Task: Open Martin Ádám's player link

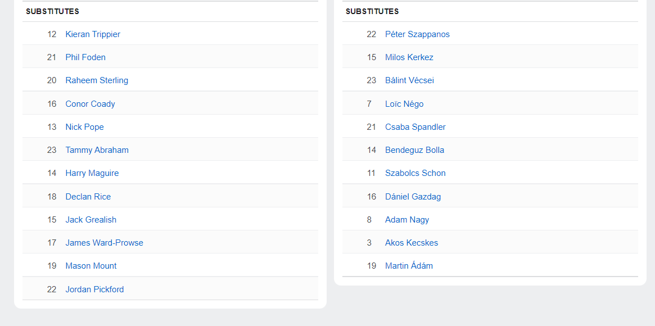Action: [x=409, y=266]
